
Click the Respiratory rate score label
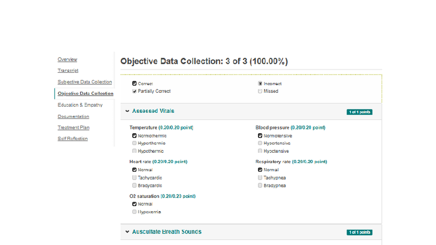(309, 161)
